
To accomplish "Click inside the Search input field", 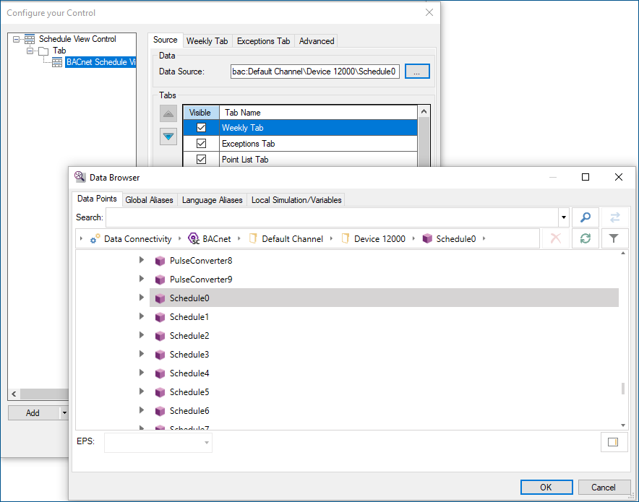I will pos(332,217).
